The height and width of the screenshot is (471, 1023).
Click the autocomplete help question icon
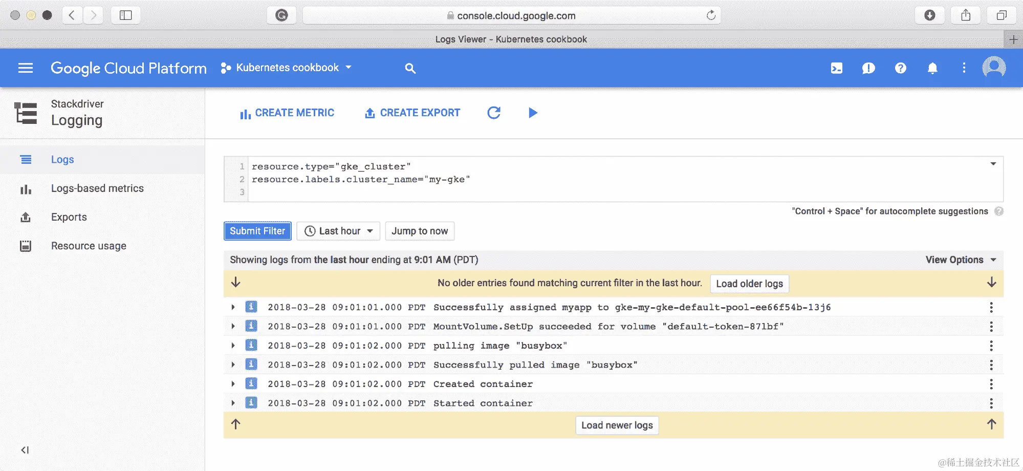coord(998,211)
